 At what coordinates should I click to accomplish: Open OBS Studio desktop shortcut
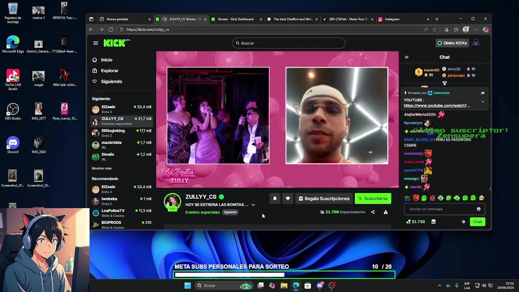(13, 112)
